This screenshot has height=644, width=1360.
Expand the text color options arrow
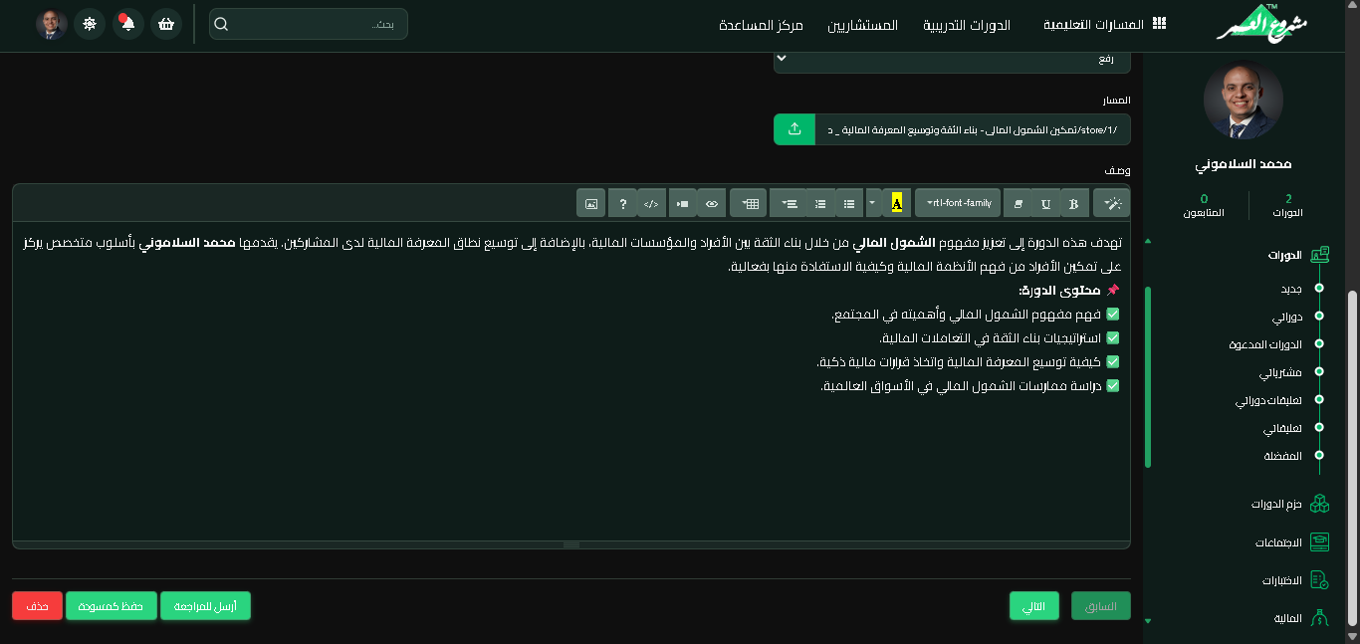(x=872, y=203)
